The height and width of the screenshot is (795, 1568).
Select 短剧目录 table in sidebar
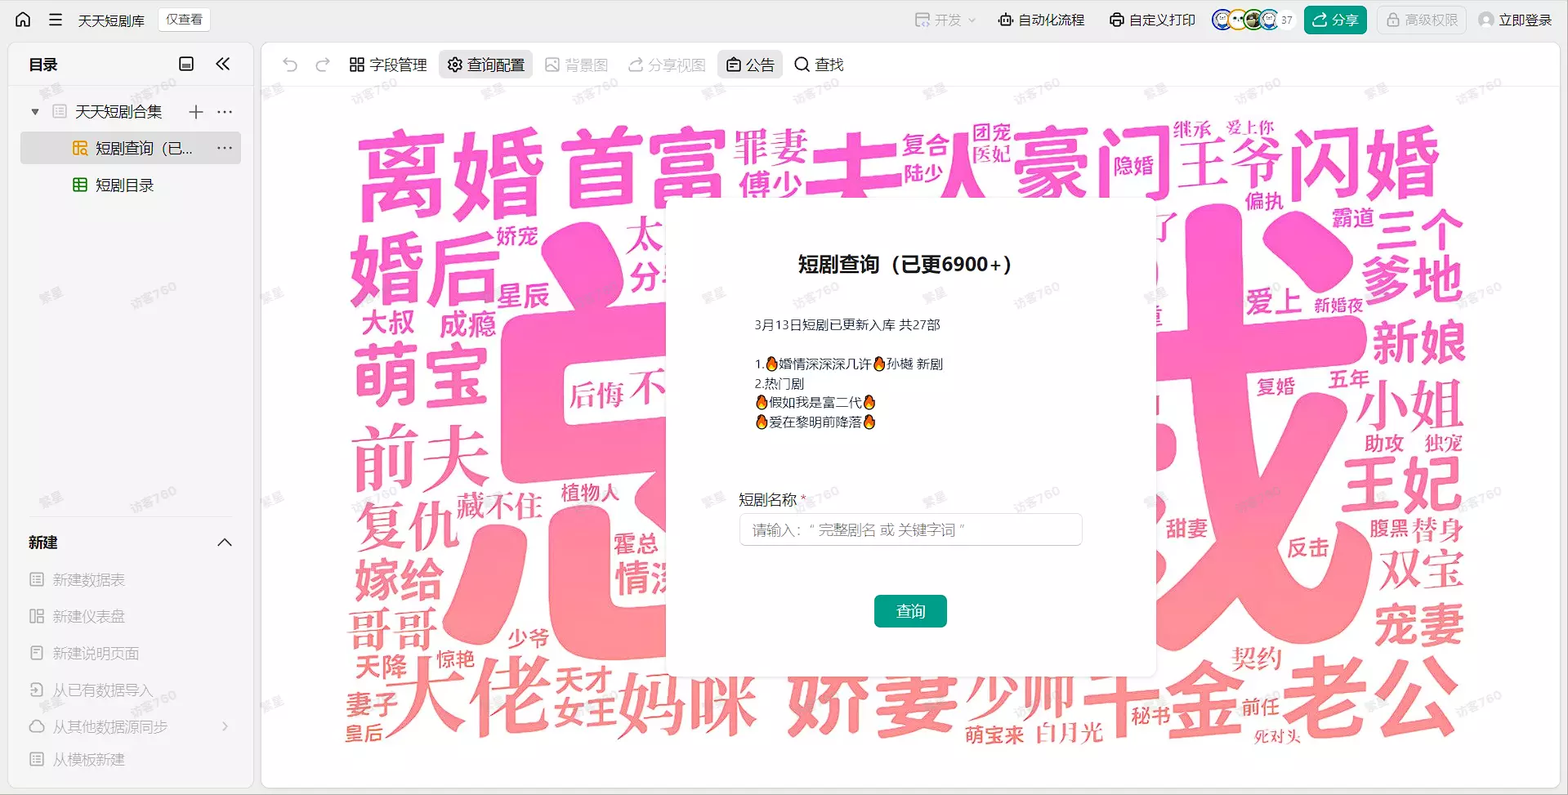pos(124,185)
